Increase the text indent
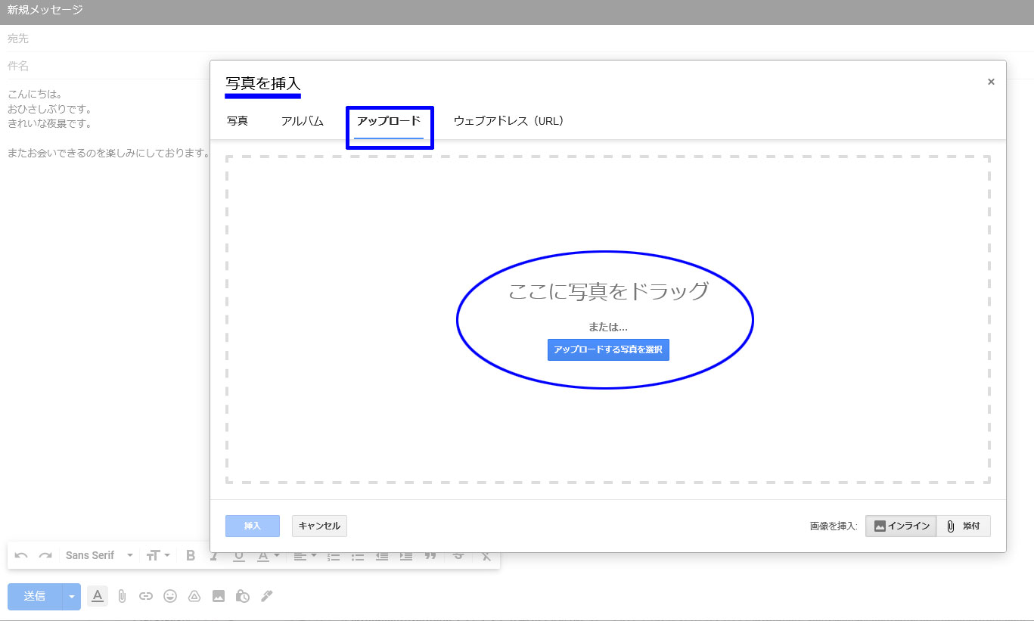The image size is (1034, 621). click(406, 555)
